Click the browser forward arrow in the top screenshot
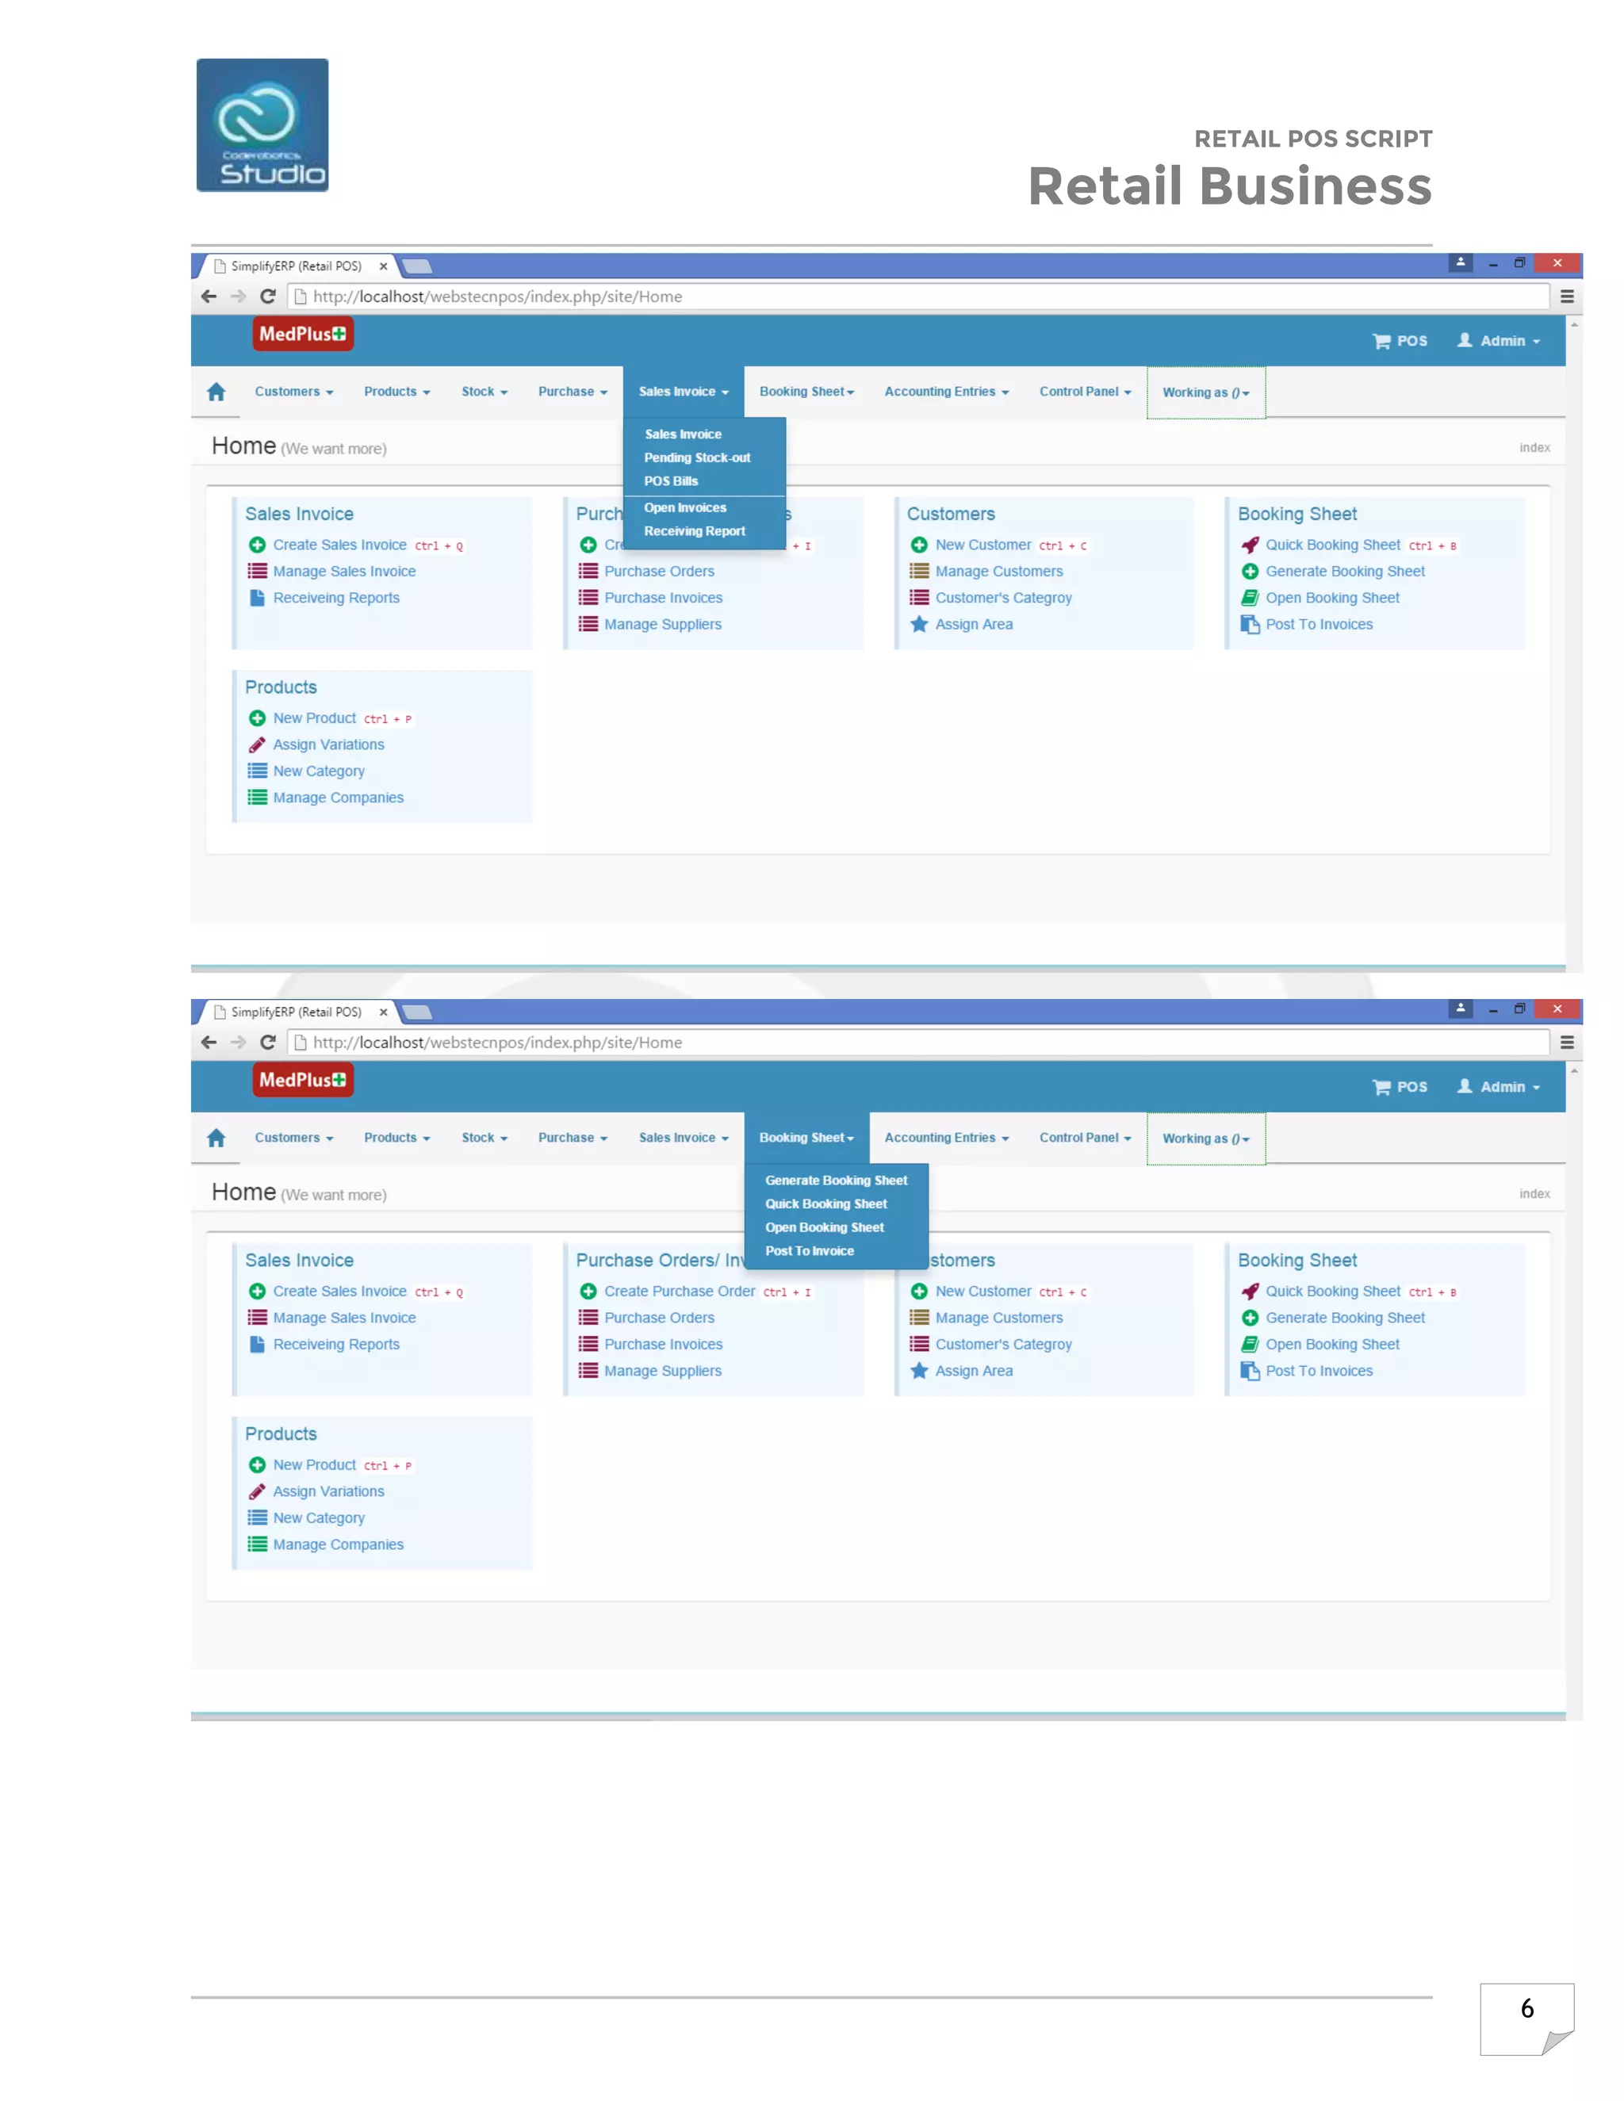 [239, 297]
